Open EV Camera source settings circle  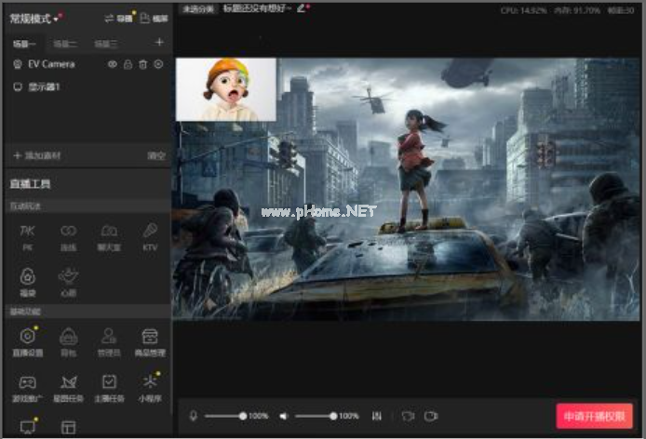[x=158, y=64]
